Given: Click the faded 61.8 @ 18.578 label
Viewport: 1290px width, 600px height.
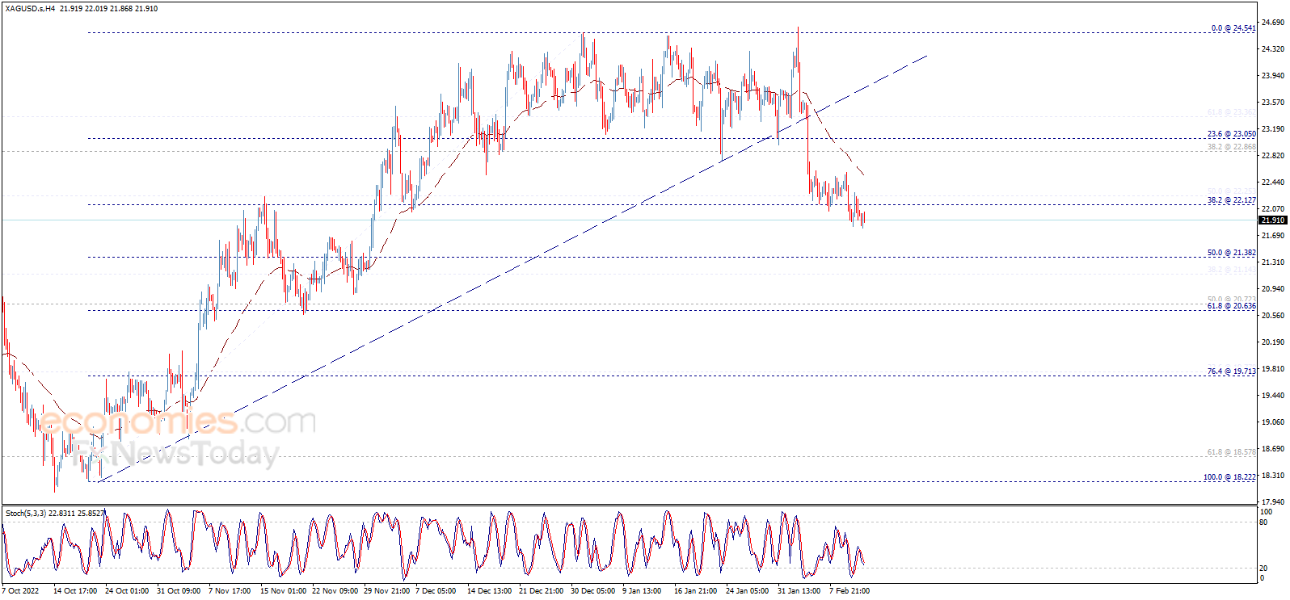Looking at the screenshot, I should (x=1232, y=452).
